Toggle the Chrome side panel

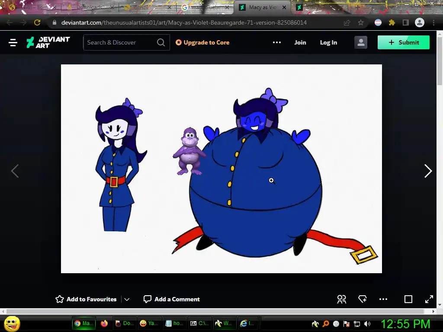406,22
